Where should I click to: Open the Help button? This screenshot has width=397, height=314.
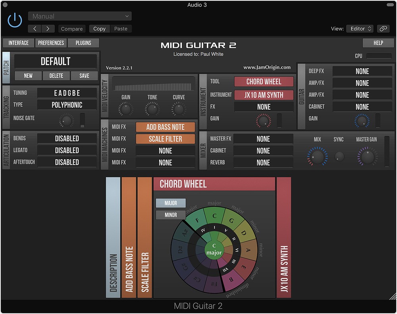point(378,43)
